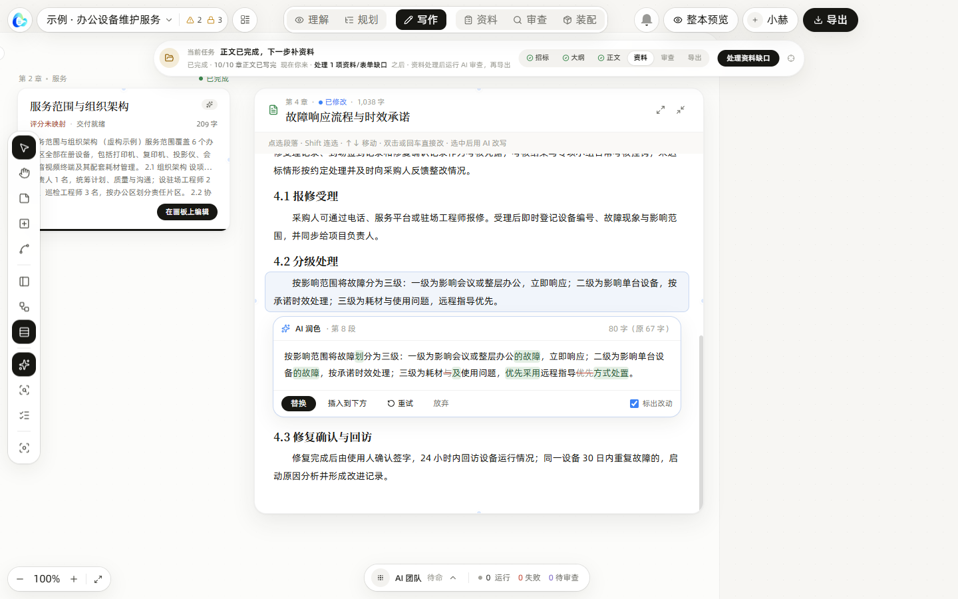Click the lock count 3 indicator

click(215, 20)
